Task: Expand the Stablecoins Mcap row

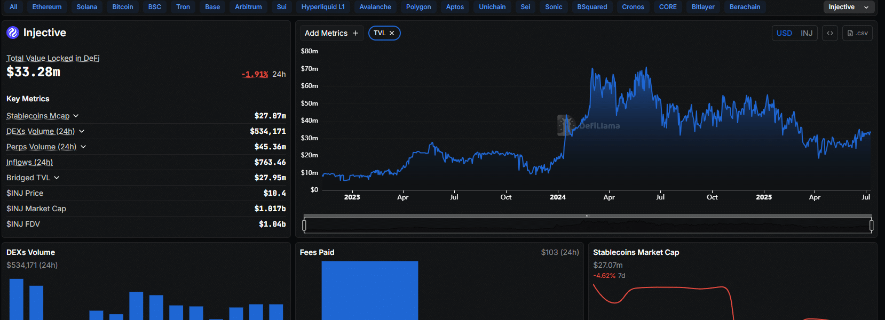Action: pos(76,116)
